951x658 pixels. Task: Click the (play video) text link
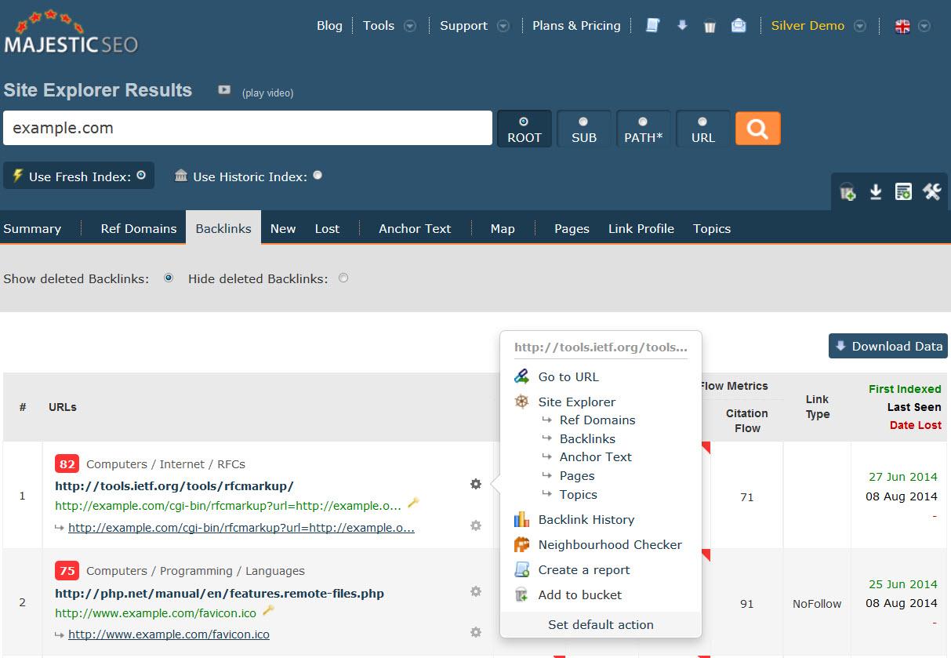pos(268,93)
